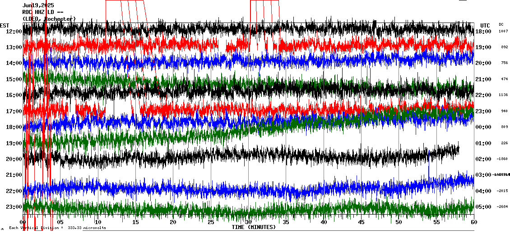Select the 12:00 EST row label
The width and height of the screenshot is (510, 234).
click(x=14, y=32)
